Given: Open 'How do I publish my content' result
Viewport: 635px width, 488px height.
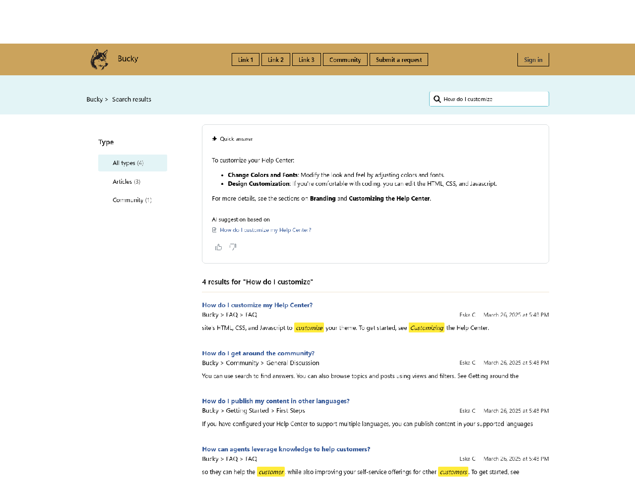Looking at the screenshot, I should 275,401.
